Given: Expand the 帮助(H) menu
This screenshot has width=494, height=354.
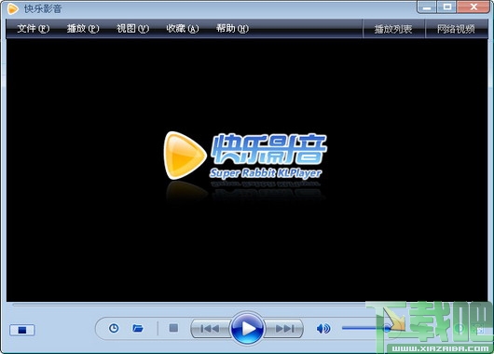Looking at the screenshot, I should click(x=232, y=29).
